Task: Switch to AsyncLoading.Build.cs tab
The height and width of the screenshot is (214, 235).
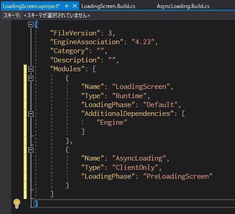Action: click(183, 6)
